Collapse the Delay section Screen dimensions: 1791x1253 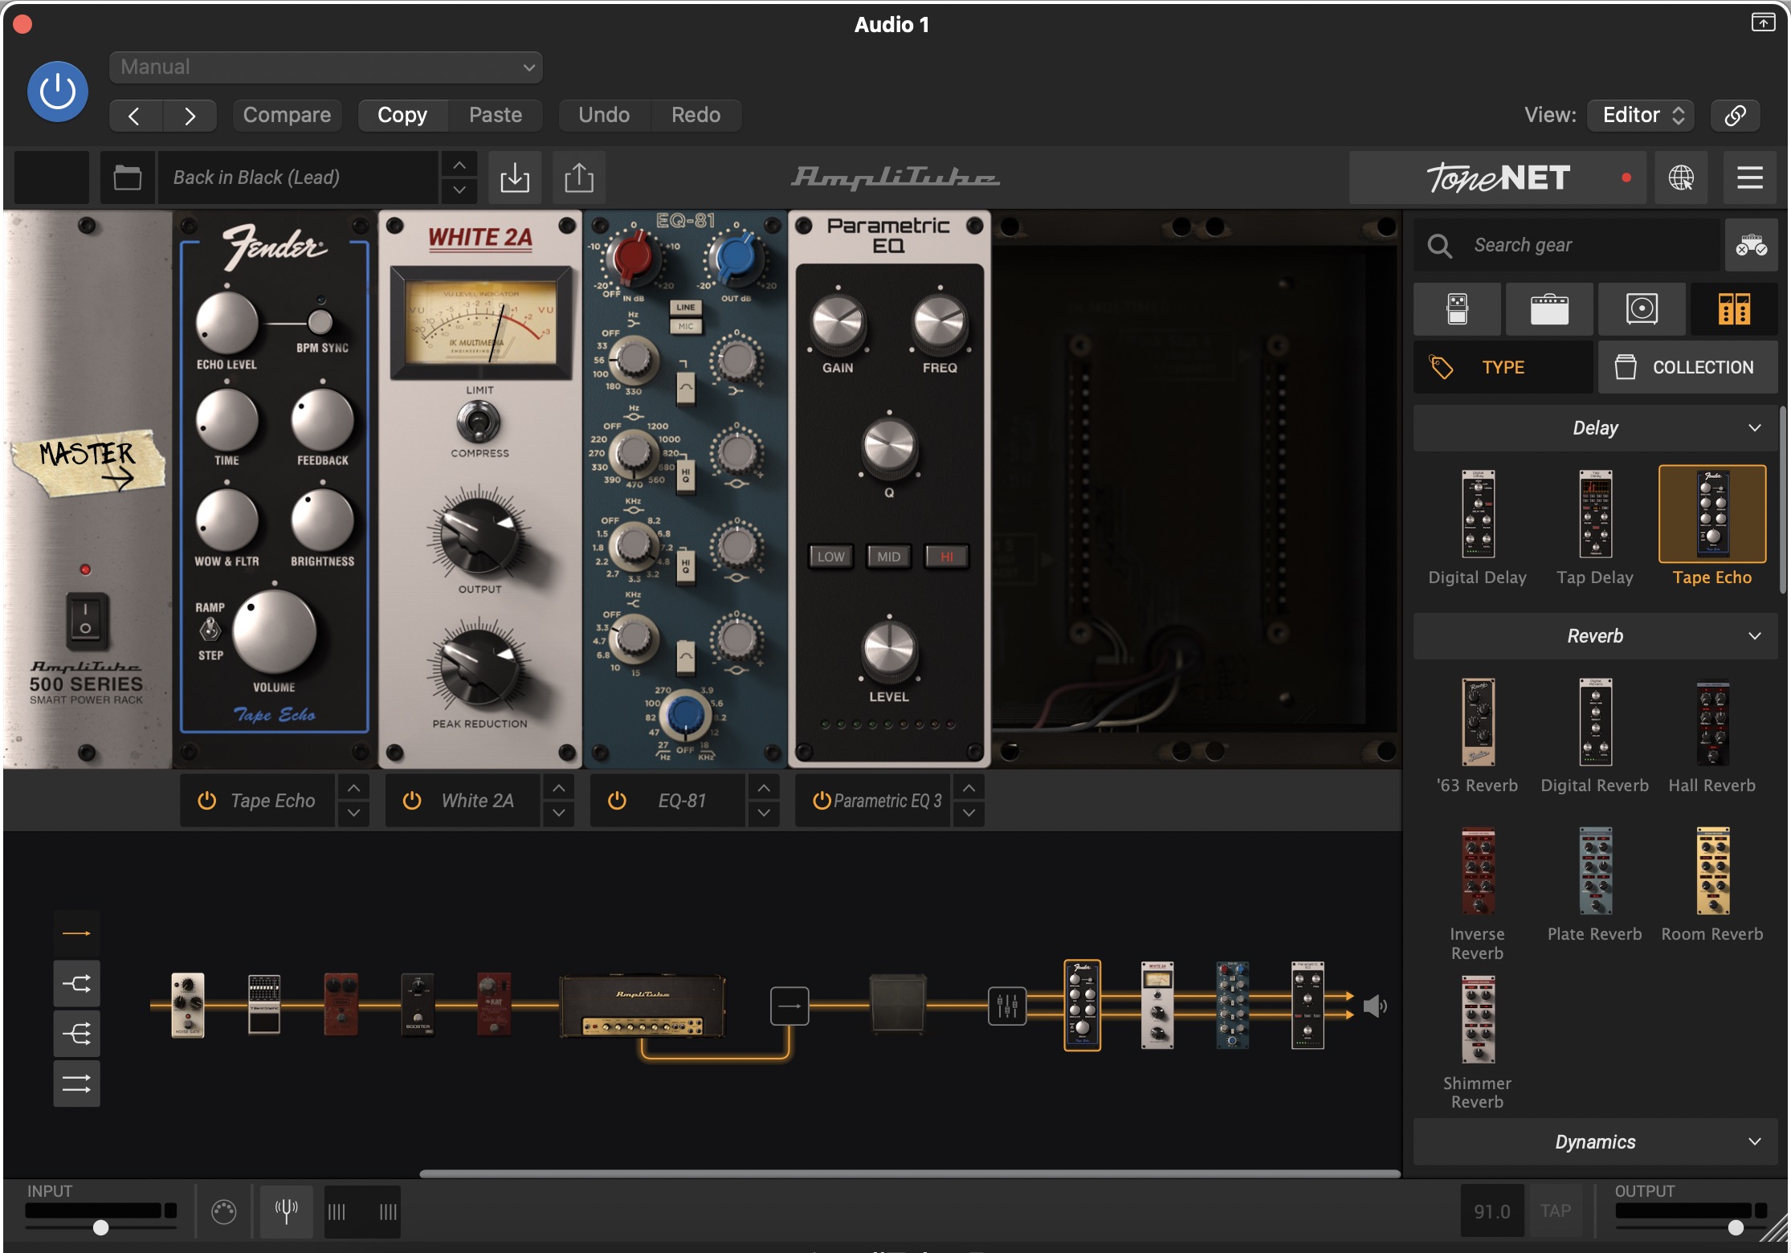click(1595, 428)
